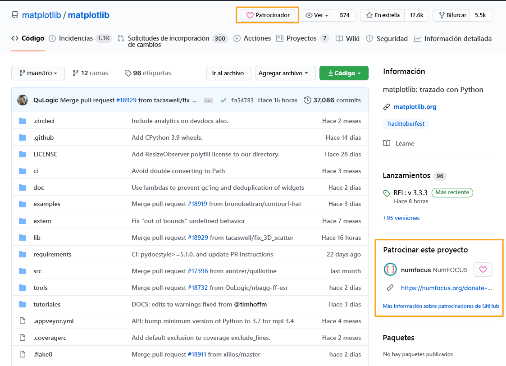Screen dimensions: 506x366
Task: Click the .github folder icon
Action: coord(23,137)
